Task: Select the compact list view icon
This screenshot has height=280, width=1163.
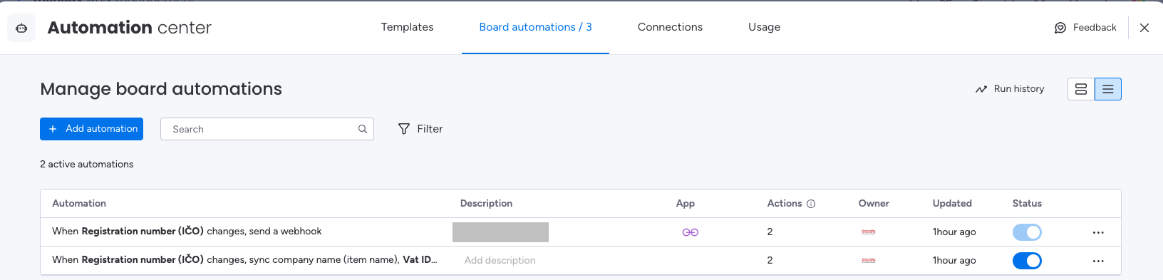Action: coord(1107,89)
